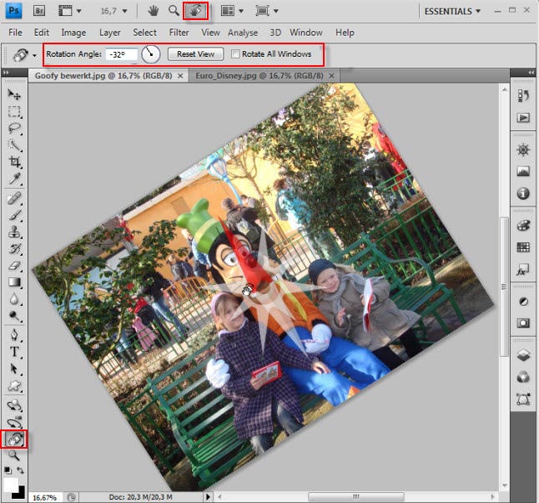Open the Screen Mode dropdown
This screenshot has height=503, width=539.
click(x=267, y=11)
